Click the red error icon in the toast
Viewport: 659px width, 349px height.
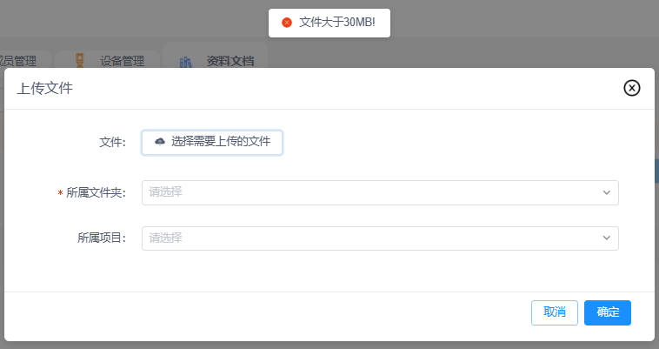click(x=287, y=23)
